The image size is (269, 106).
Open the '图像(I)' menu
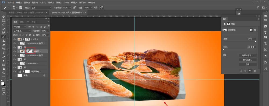click(27, 3)
